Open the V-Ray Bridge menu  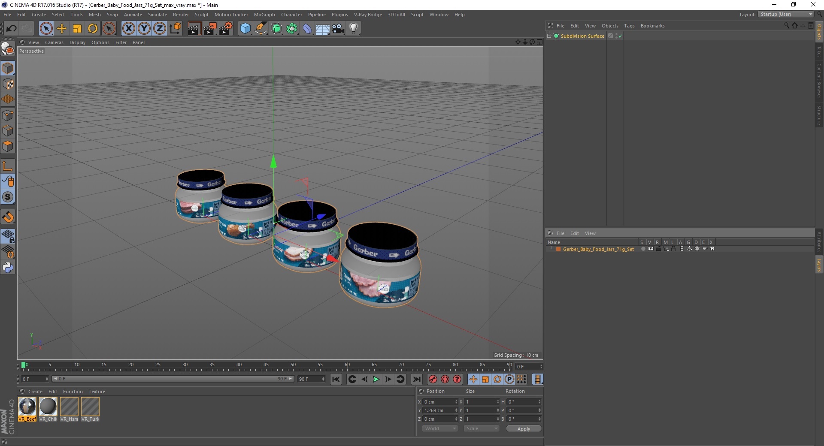tap(368, 15)
